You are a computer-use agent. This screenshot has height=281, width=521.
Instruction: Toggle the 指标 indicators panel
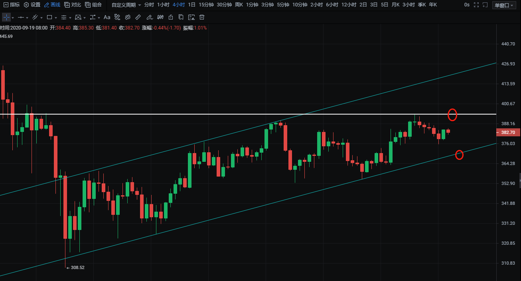(x=11, y=5)
